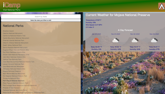Click 'Select the state you'd like to visit!' button
Screen dimensions: 165x94
[41, 20]
